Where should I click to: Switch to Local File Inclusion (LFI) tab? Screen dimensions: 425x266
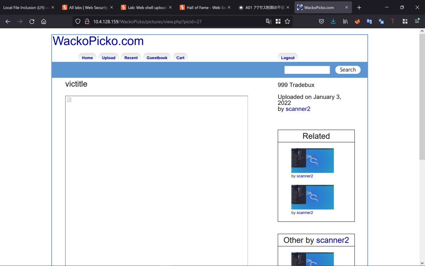tap(25, 7)
